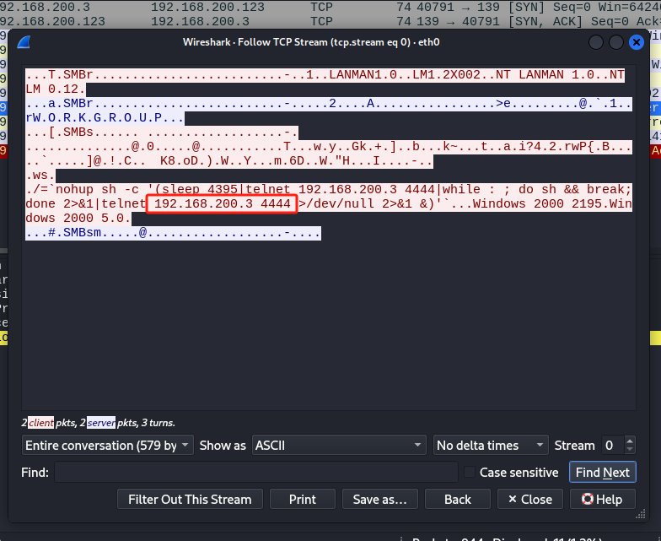661x541 pixels.
Task: Click Filter Out This Stream button
Action: click(x=190, y=500)
